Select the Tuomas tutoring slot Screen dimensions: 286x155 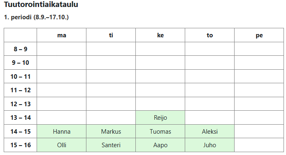tap(160, 131)
